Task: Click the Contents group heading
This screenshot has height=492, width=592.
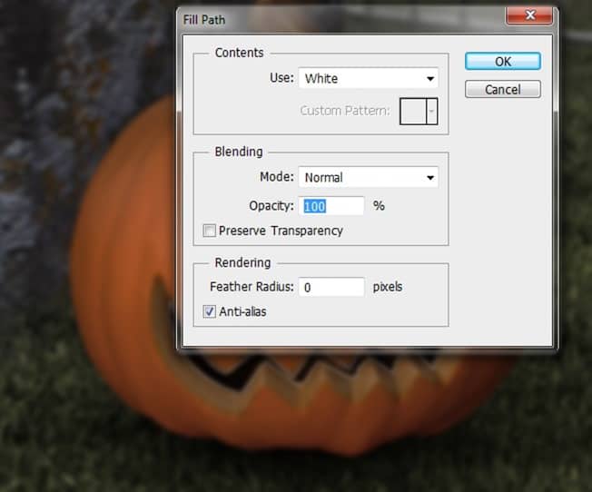Action: click(239, 53)
